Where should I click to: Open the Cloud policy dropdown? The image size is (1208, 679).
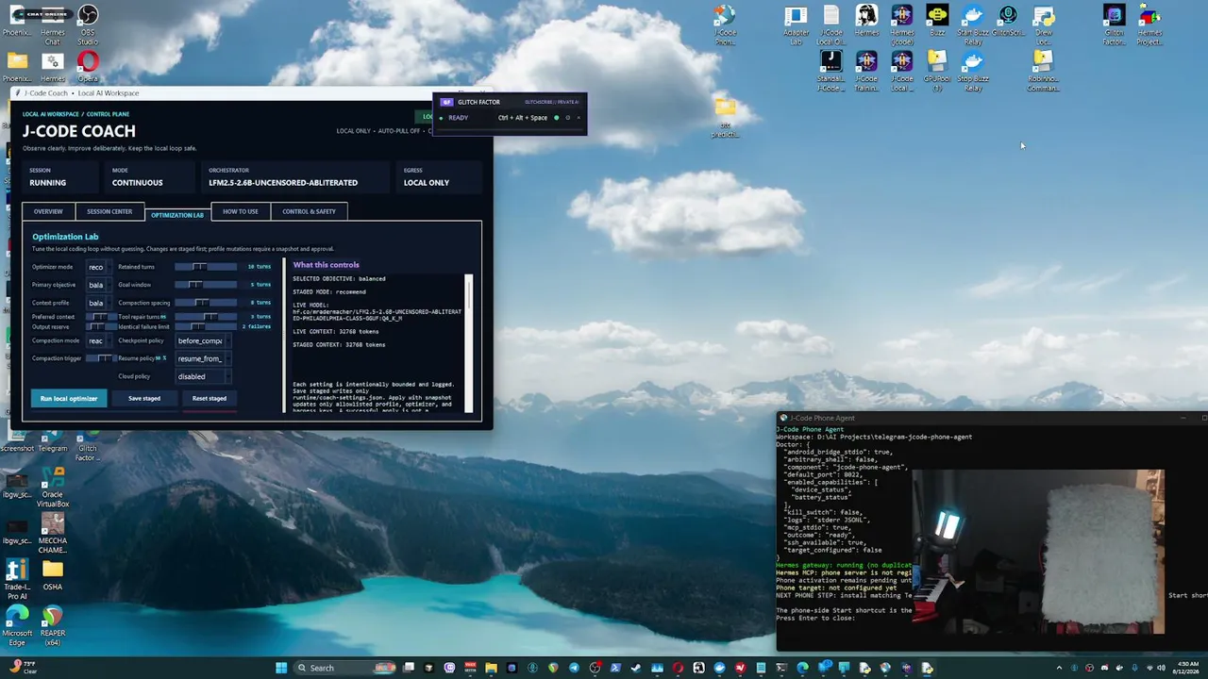[201, 376]
